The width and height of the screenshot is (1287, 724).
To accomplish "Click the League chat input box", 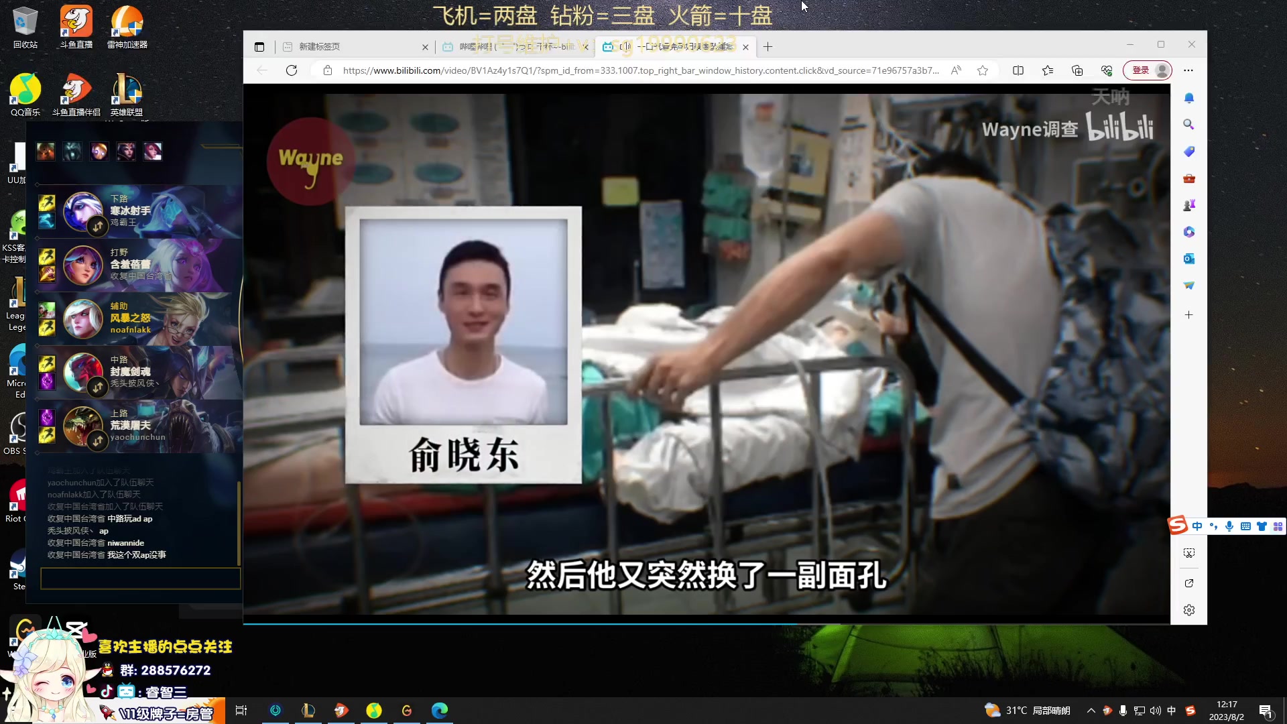I will [x=141, y=579].
